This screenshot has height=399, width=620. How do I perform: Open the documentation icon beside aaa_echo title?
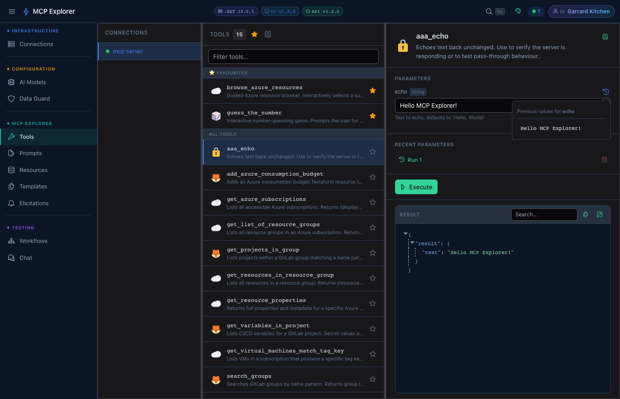point(605,37)
